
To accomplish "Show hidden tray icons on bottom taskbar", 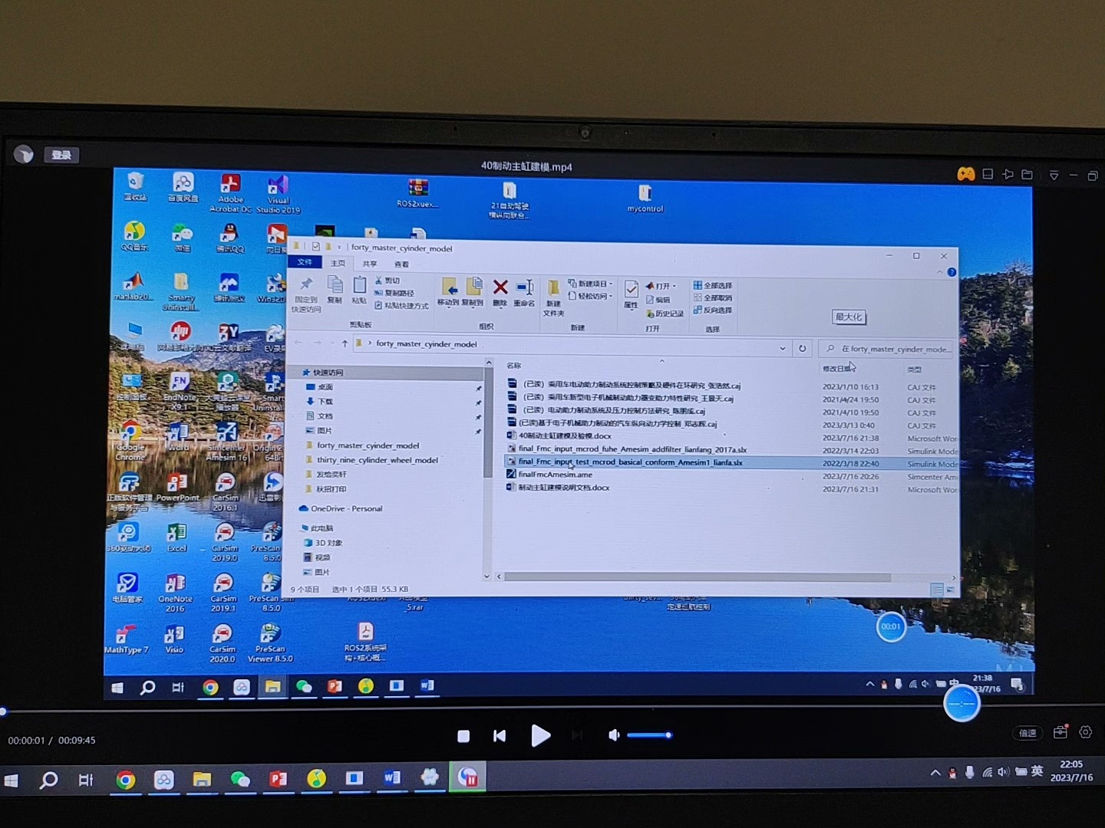I will click(935, 772).
